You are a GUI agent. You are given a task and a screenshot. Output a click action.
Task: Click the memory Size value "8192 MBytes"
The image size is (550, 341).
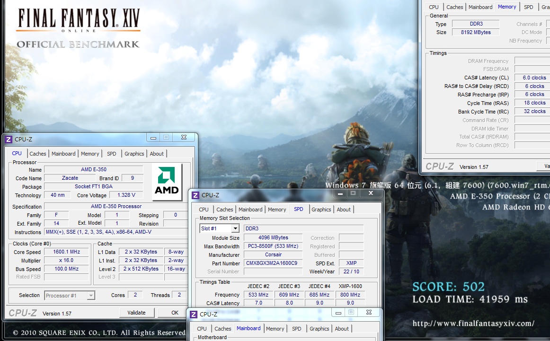click(x=476, y=32)
